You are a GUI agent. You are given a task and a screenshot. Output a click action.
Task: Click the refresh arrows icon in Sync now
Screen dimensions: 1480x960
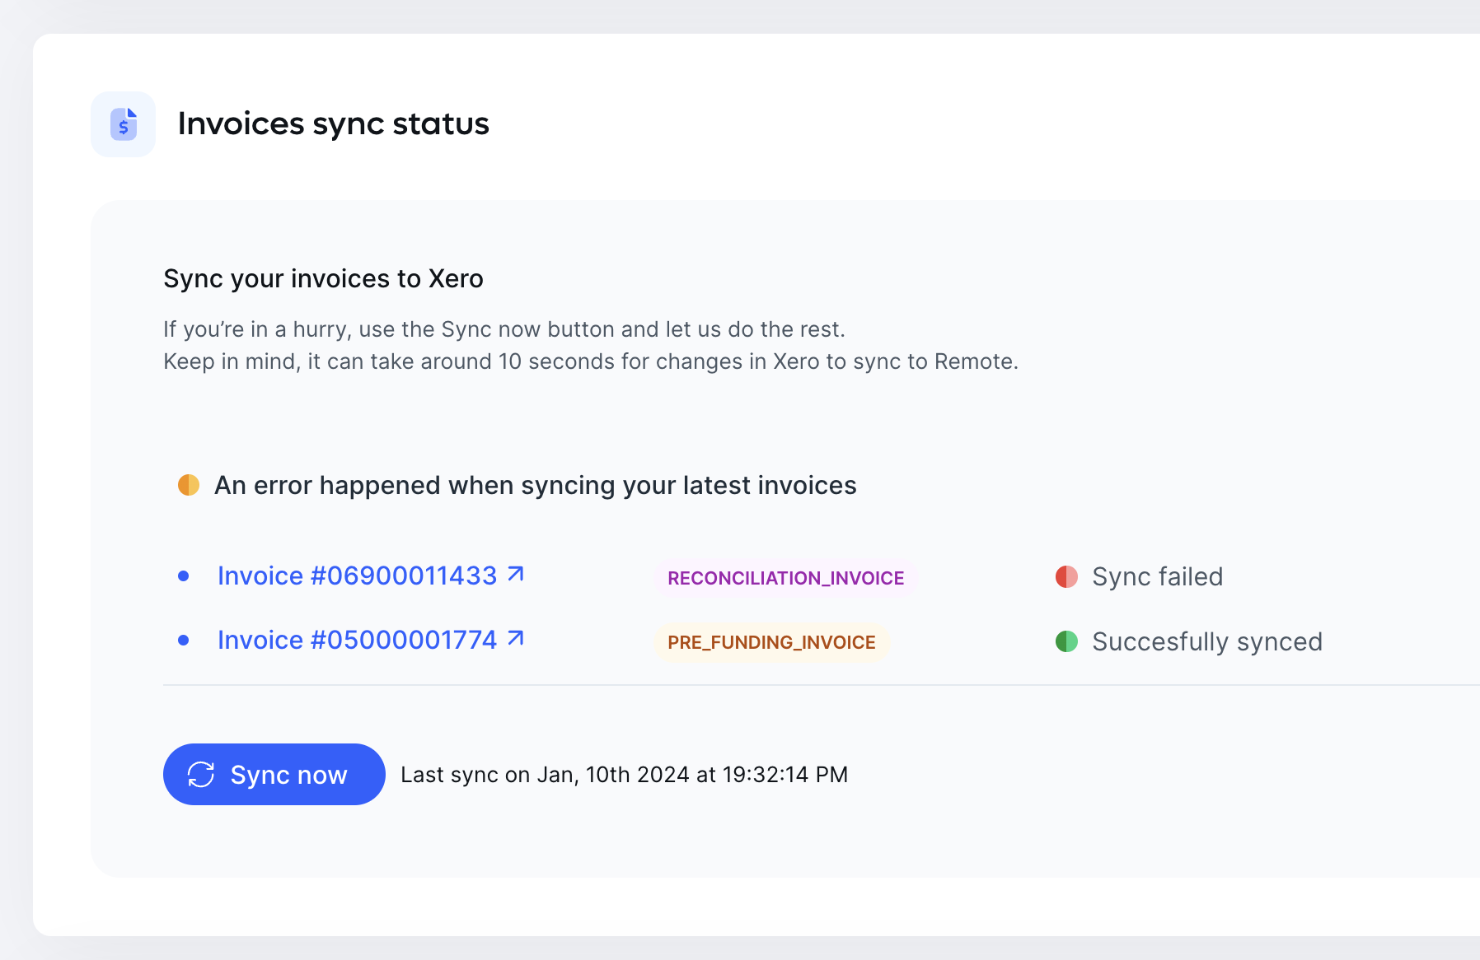pyautogui.click(x=201, y=775)
